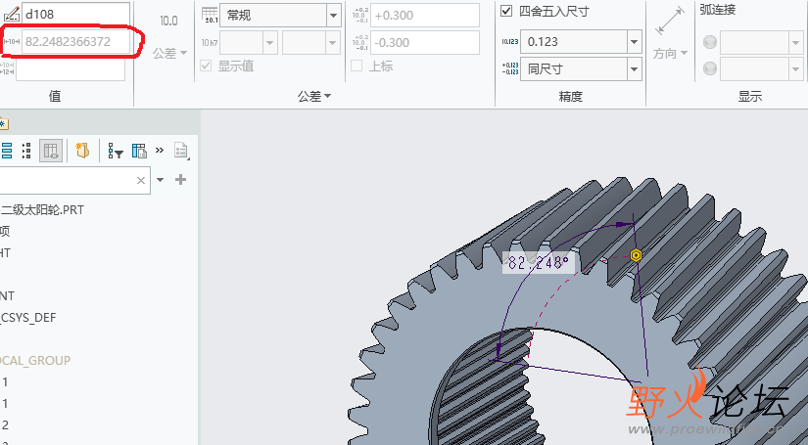808x445 pixels.
Task: Click the plus icon beside the search box
Action: tap(180, 180)
